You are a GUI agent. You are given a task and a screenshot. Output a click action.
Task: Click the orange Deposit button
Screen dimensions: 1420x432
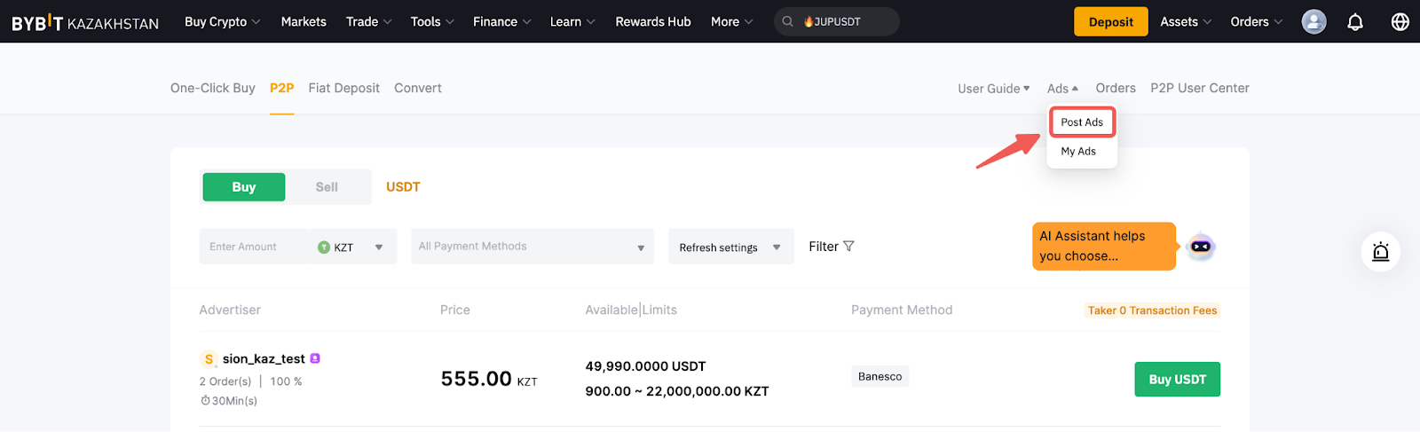(1110, 22)
